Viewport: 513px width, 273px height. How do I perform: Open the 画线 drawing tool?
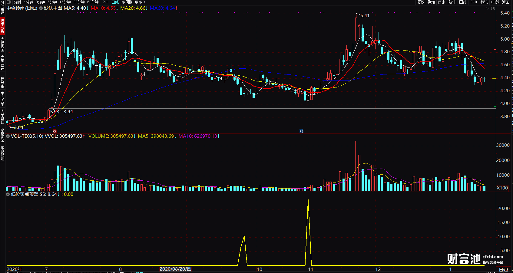coord(463,2)
